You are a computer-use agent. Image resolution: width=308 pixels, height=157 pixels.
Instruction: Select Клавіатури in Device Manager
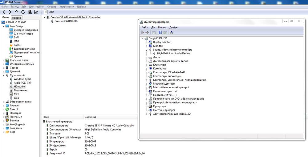pyautogui.click(x=159, y=65)
